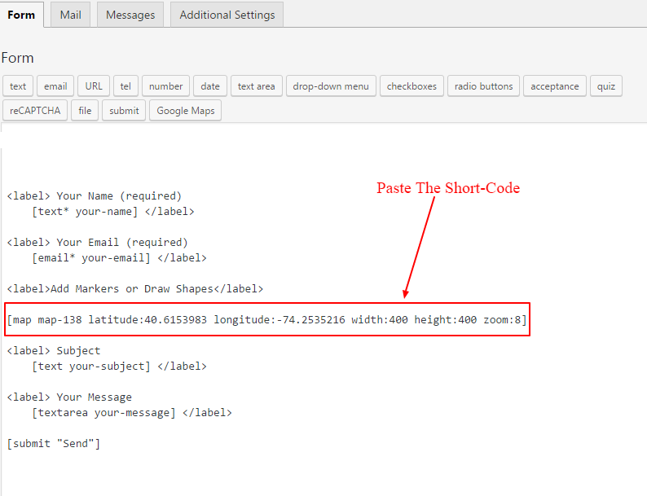The width and height of the screenshot is (647, 496).
Task: Click the '[text your-subject]' line
Action: point(119,367)
